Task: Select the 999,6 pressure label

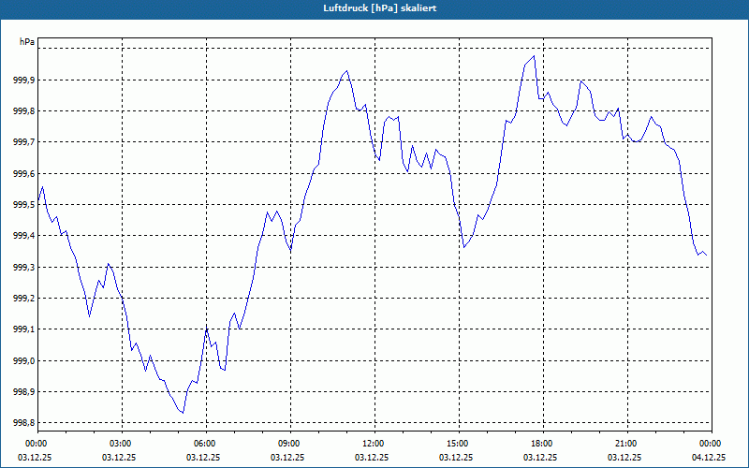Action: [x=24, y=173]
